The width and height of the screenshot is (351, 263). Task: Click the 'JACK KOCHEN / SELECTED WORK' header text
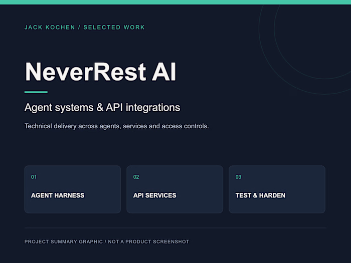click(x=85, y=27)
